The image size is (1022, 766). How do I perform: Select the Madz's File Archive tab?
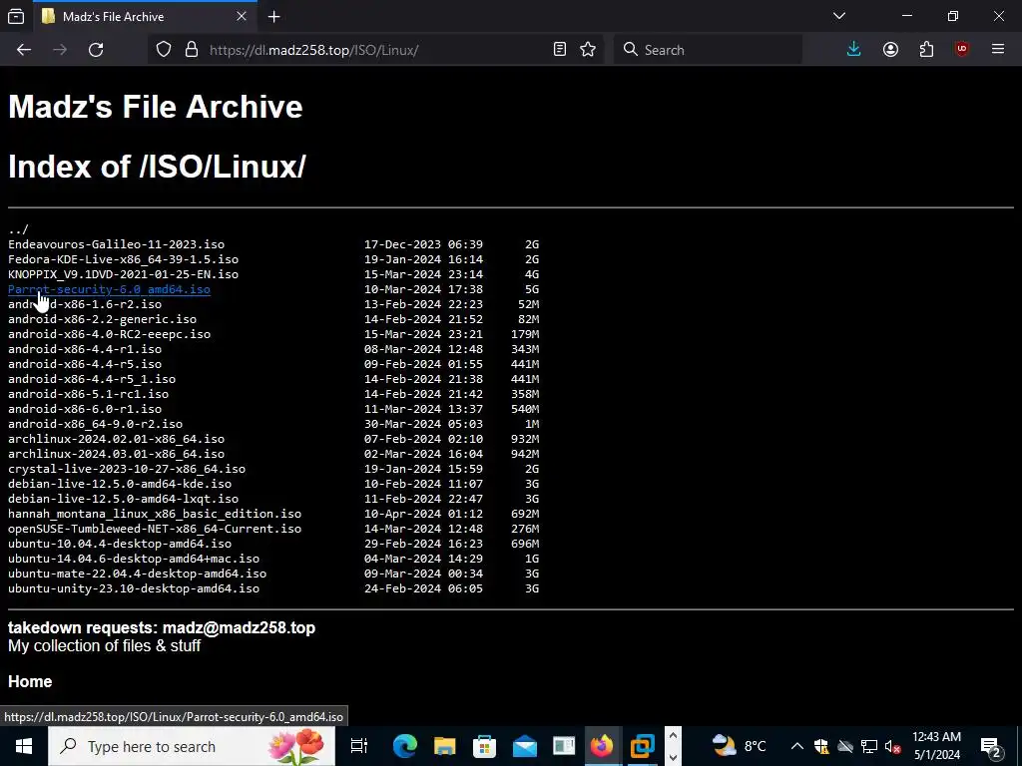point(145,16)
